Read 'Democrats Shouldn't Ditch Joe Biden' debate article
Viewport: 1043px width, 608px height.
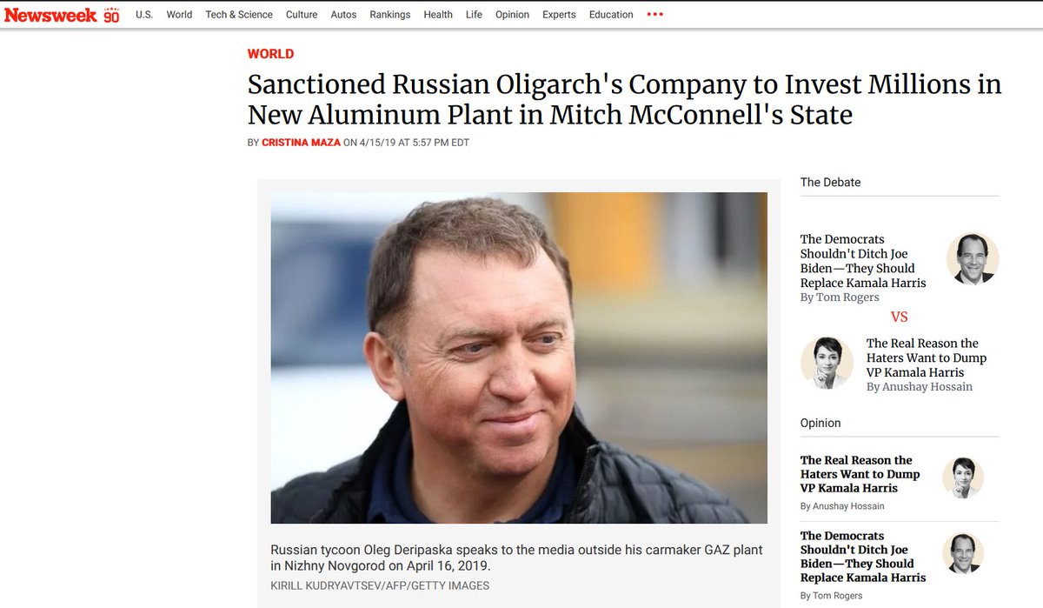pyautogui.click(x=863, y=261)
